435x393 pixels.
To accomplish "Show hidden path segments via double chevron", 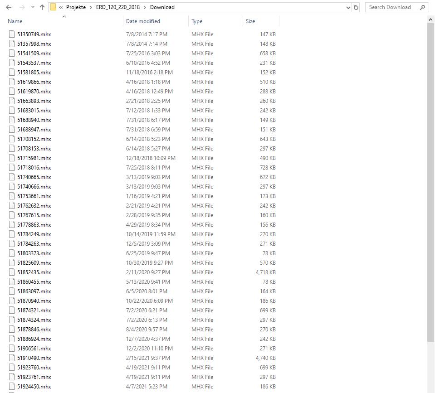I will point(61,8).
